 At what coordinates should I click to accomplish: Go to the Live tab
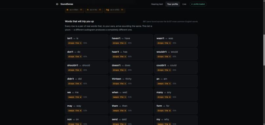(184, 4)
